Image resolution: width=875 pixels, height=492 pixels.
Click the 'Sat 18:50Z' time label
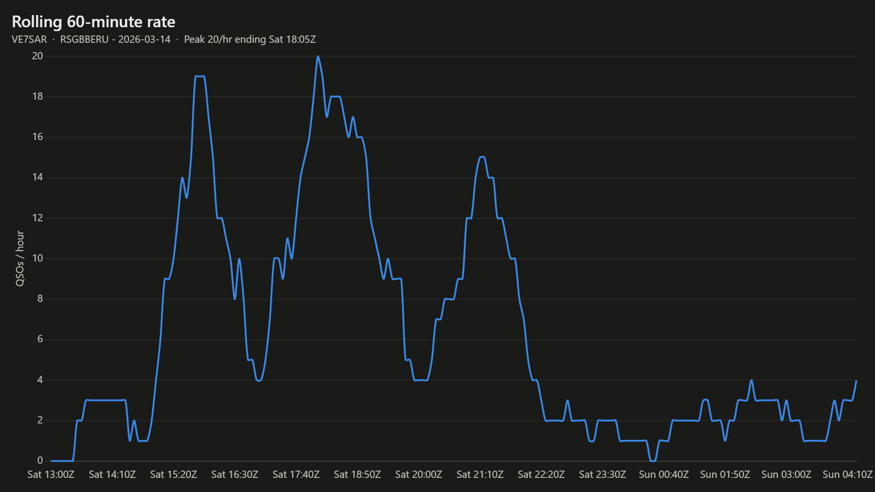[357, 474]
